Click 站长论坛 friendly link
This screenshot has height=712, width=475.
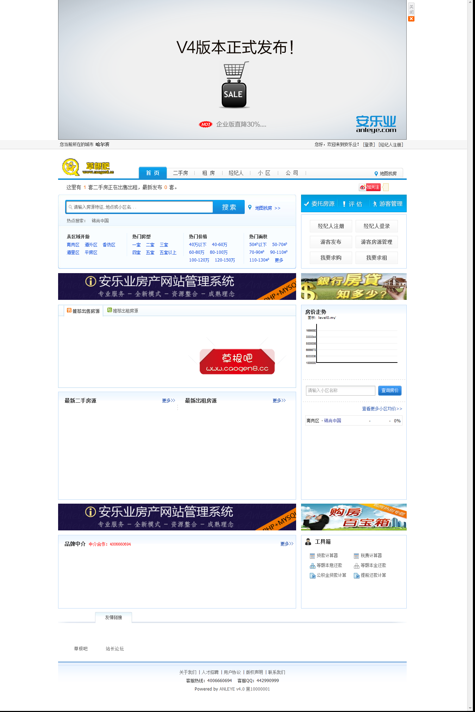point(115,649)
